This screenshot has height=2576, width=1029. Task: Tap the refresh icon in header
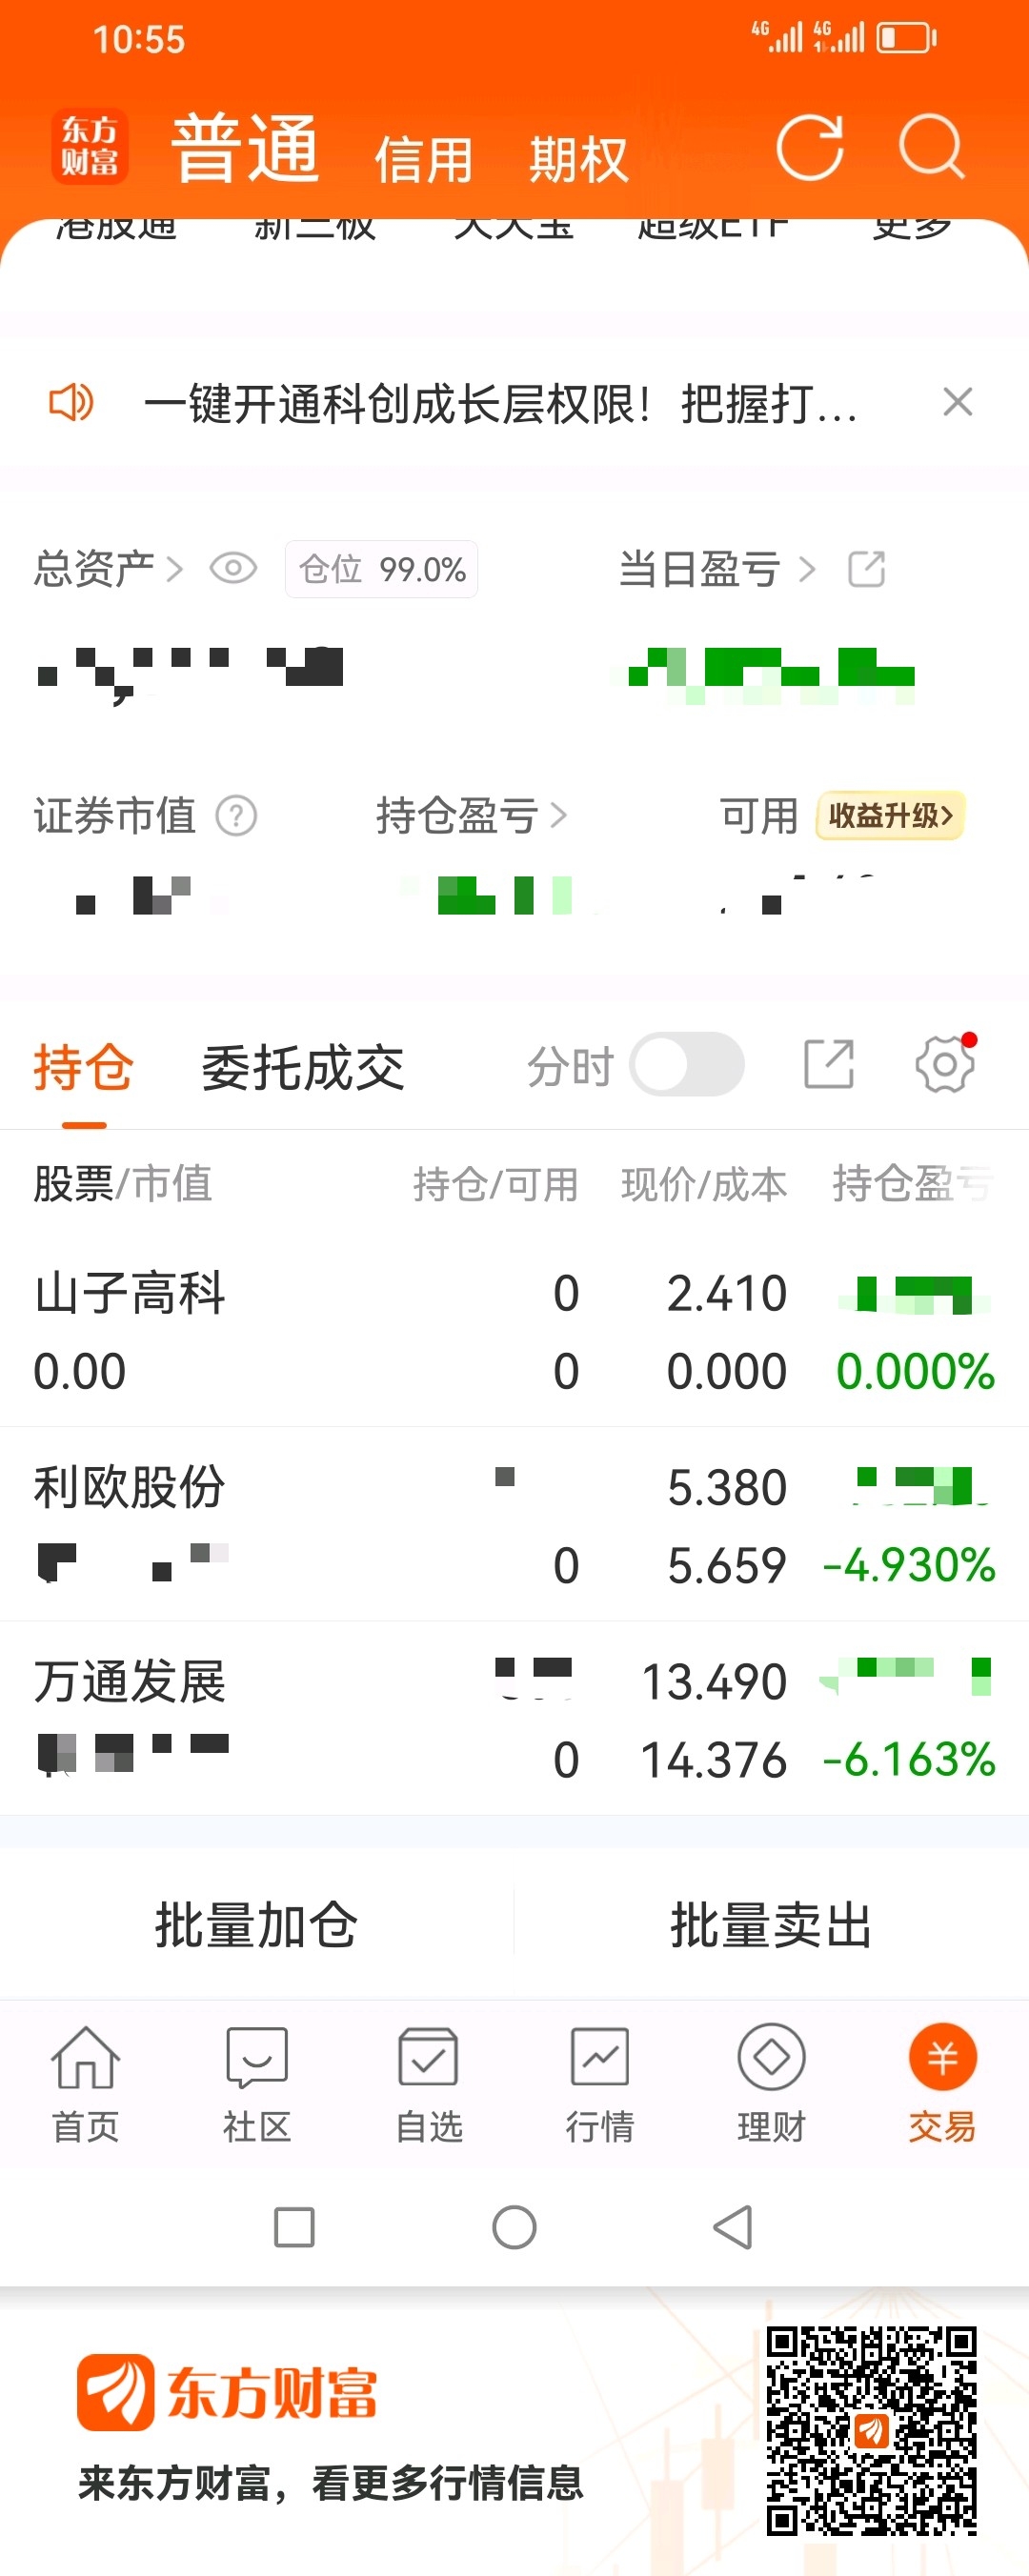[x=810, y=148]
